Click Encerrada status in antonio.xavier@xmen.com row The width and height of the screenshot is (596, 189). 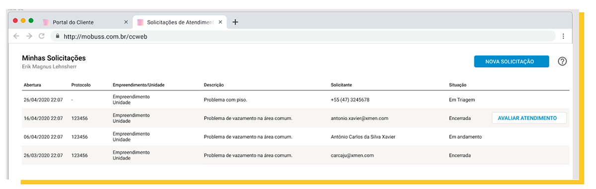click(460, 119)
